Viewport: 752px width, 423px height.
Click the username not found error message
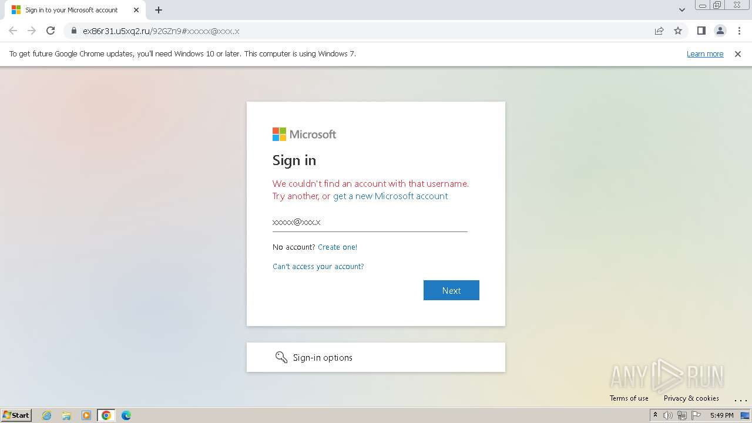(371, 190)
